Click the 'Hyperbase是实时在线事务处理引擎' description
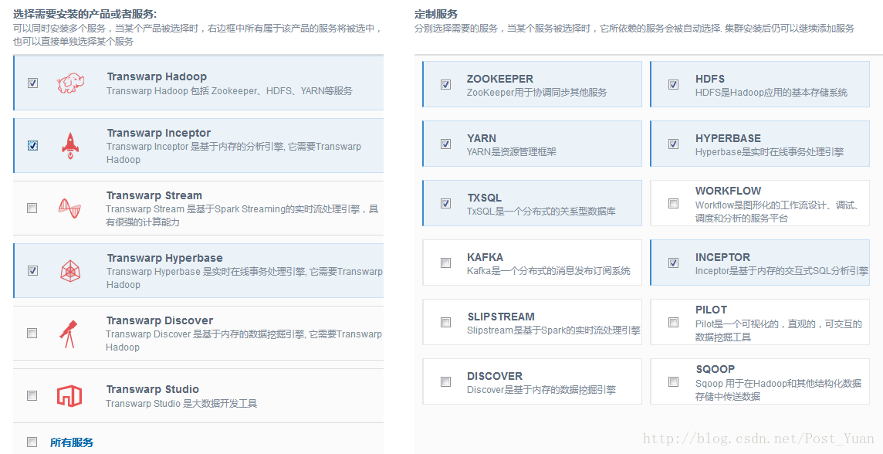Viewport: 883px width, 454px height. 770,151
